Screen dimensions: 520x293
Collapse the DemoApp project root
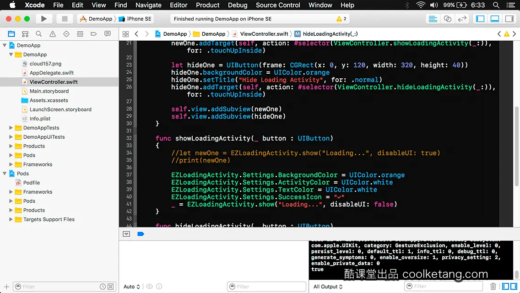click(x=5, y=45)
